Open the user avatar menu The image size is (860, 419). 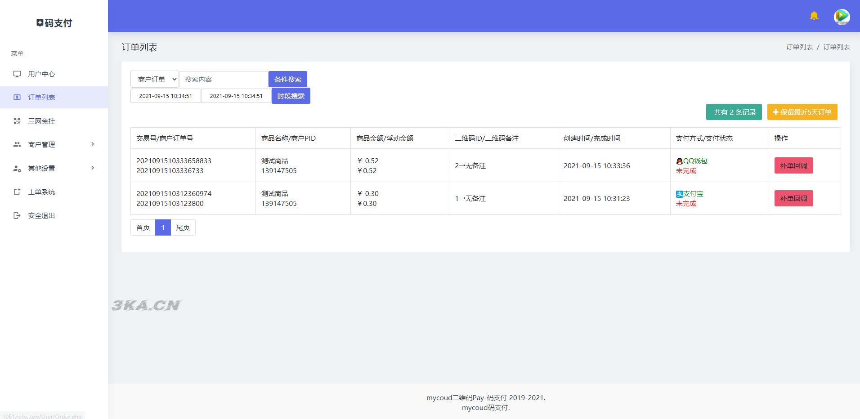[x=842, y=17]
